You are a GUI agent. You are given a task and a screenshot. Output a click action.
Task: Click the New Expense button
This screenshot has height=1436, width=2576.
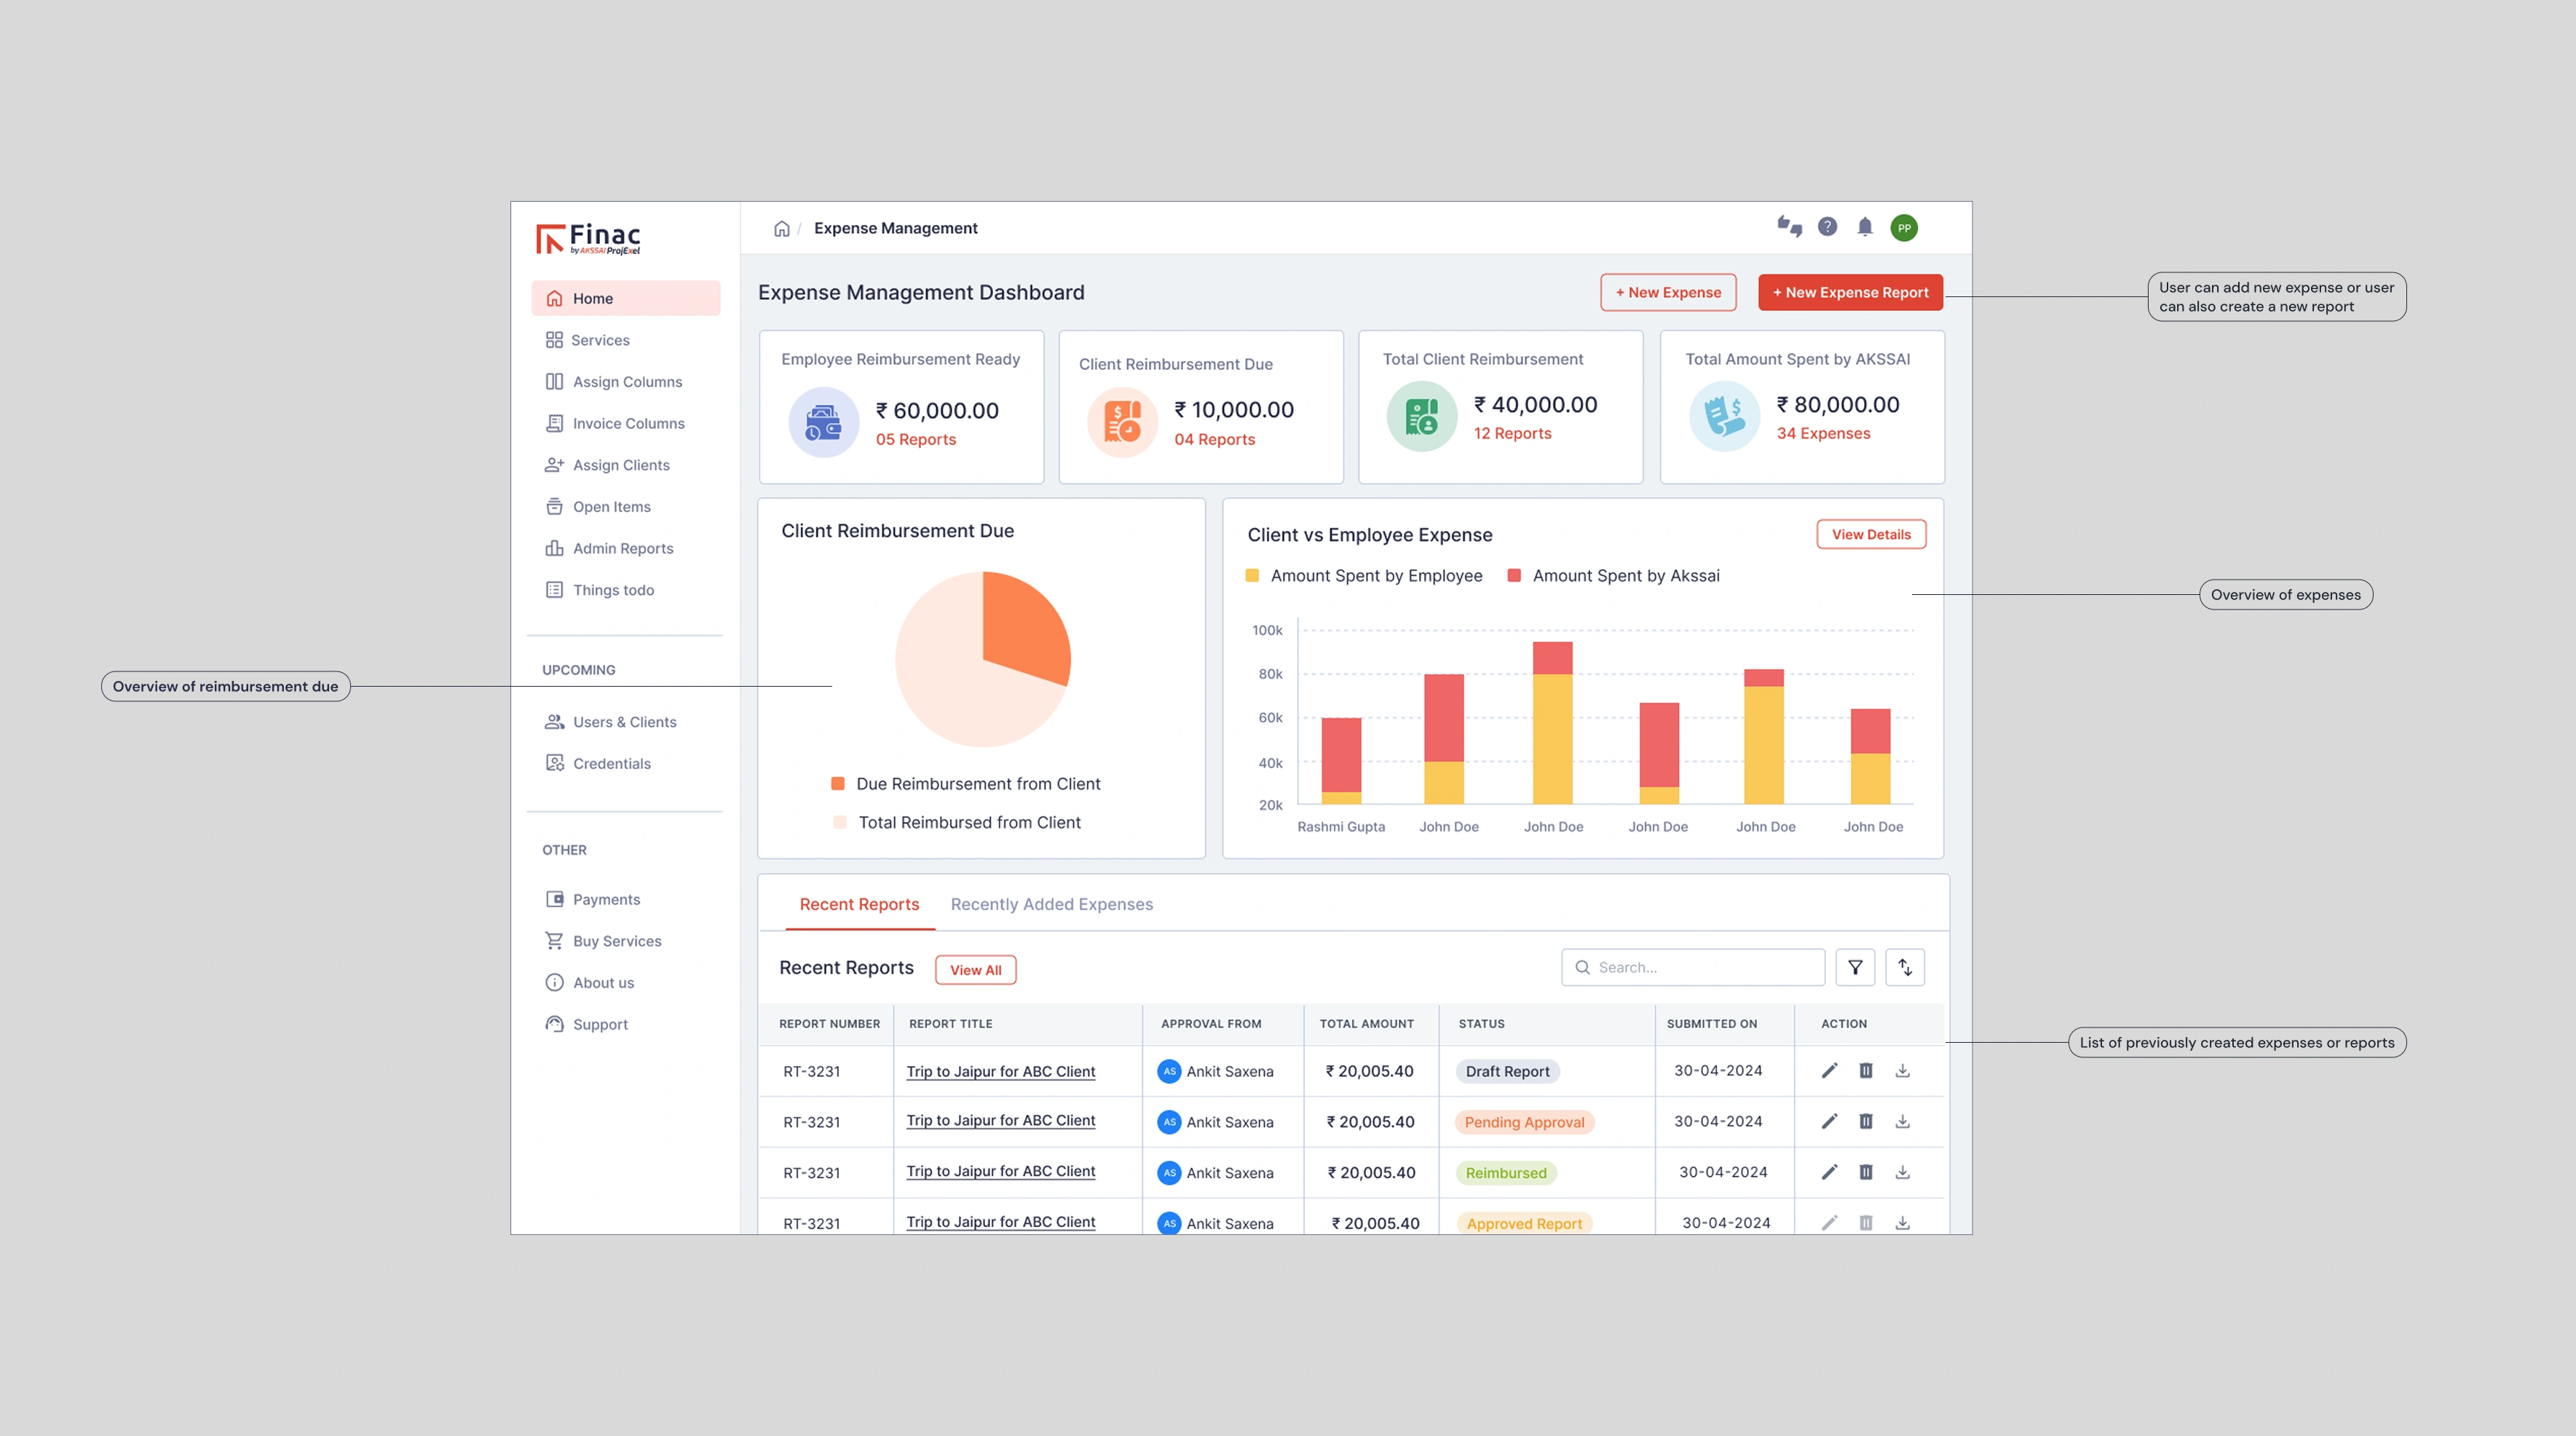coord(1668,292)
